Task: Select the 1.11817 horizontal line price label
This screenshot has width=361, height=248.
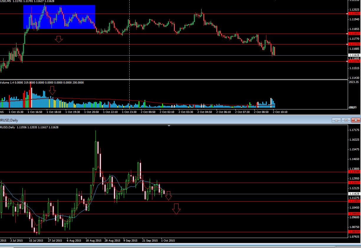Action: click(354, 34)
